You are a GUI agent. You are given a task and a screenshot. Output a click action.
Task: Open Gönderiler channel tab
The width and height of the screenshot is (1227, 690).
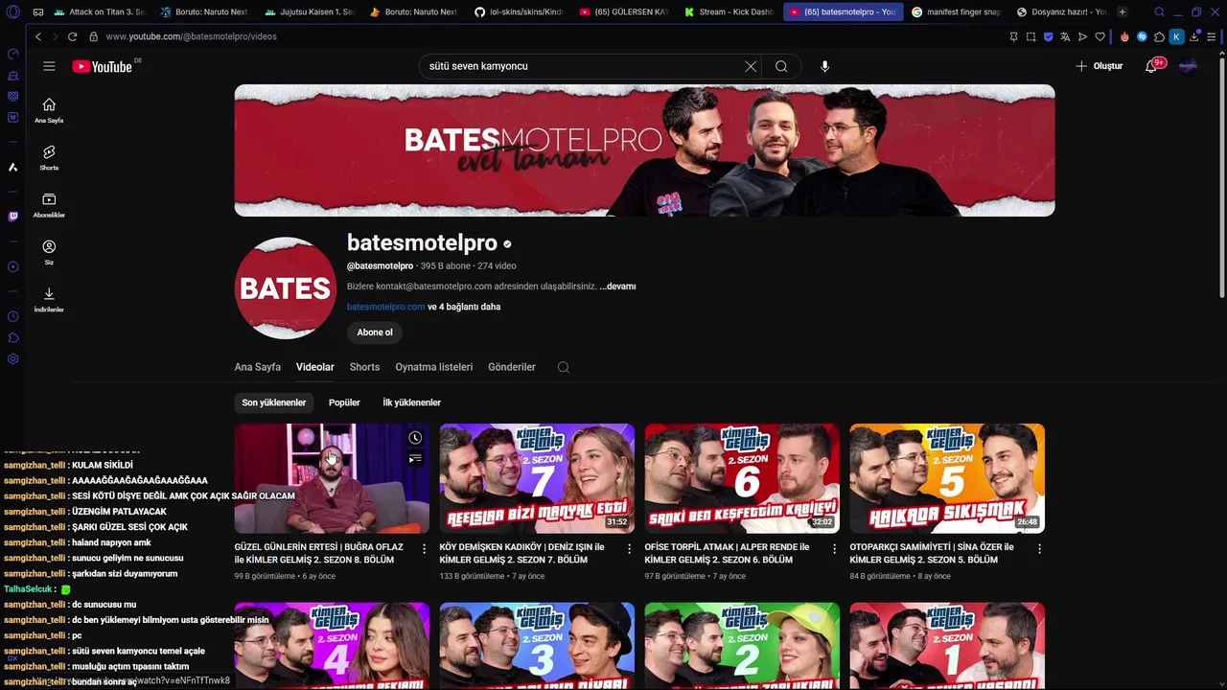click(x=512, y=367)
